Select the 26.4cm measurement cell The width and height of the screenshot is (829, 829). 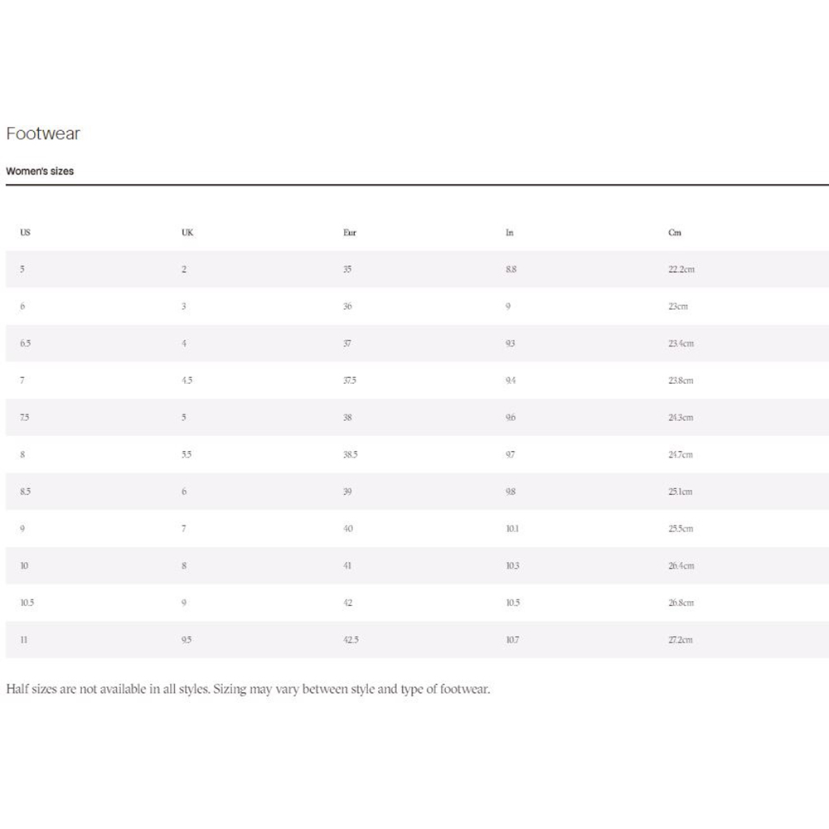[681, 565]
